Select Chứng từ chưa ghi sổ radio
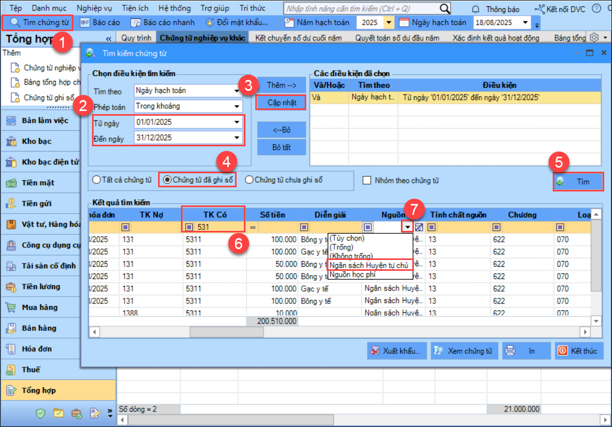 tap(284, 180)
